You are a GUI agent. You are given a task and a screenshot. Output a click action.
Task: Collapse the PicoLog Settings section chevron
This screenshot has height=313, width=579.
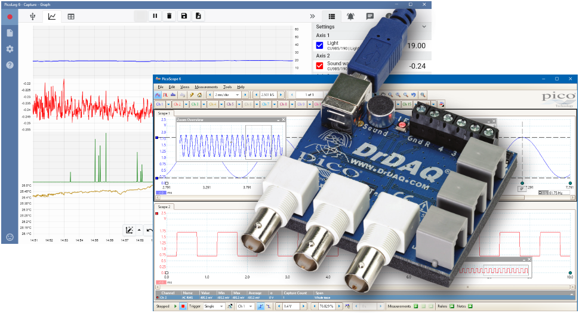[x=424, y=27]
